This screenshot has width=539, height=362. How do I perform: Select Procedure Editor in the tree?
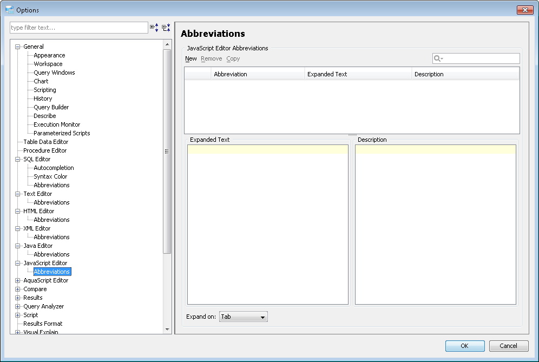click(x=45, y=150)
